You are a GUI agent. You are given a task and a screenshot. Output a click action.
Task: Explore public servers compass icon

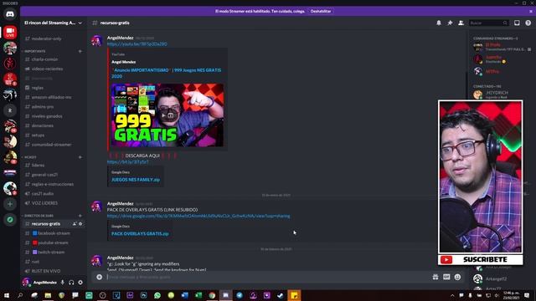[10, 219]
